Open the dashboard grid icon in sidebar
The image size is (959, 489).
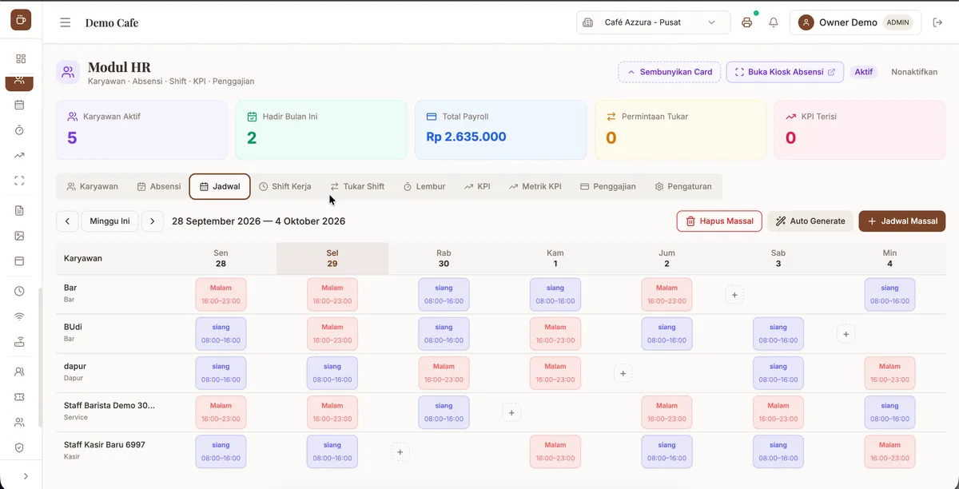pos(21,58)
